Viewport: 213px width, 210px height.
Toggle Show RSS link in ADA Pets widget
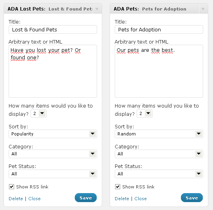click(x=117, y=186)
